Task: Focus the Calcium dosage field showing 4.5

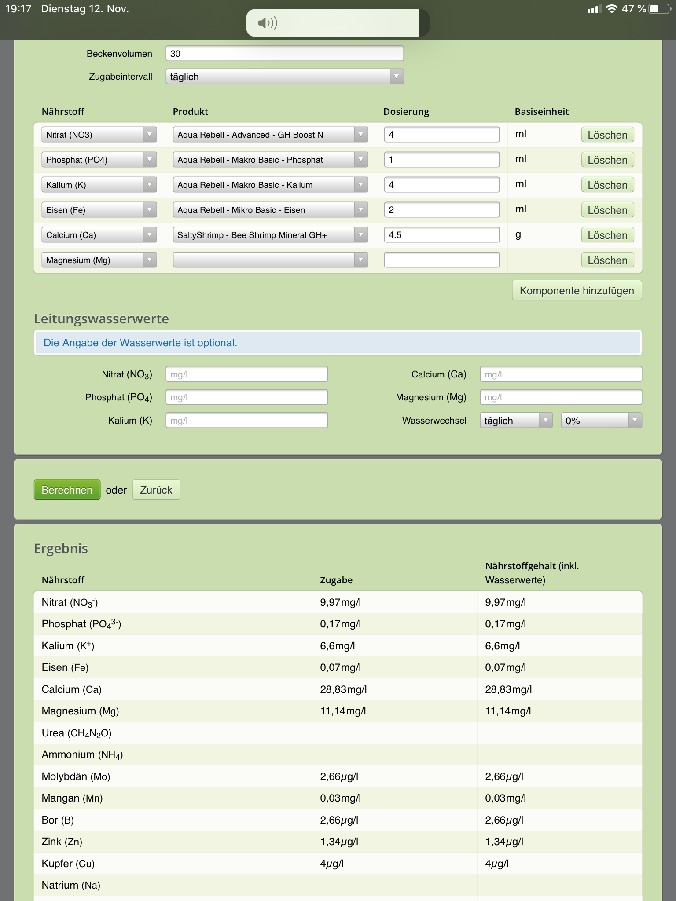Action: (x=441, y=235)
